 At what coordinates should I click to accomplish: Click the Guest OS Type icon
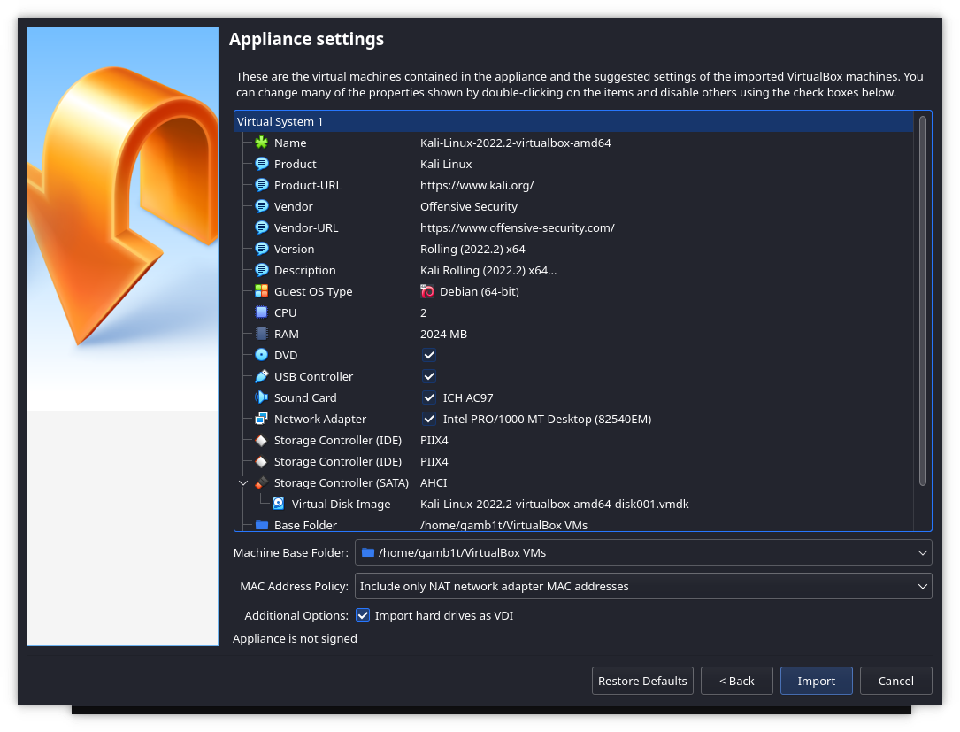pyautogui.click(x=261, y=291)
